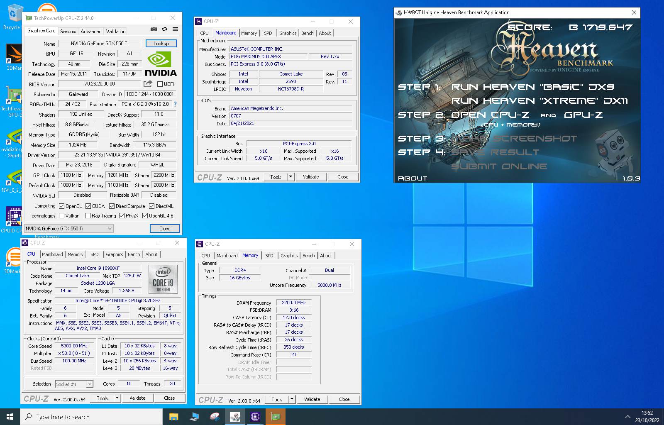Toggle the DirectCompute checkbox

pyautogui.click(x=112, y=206)
